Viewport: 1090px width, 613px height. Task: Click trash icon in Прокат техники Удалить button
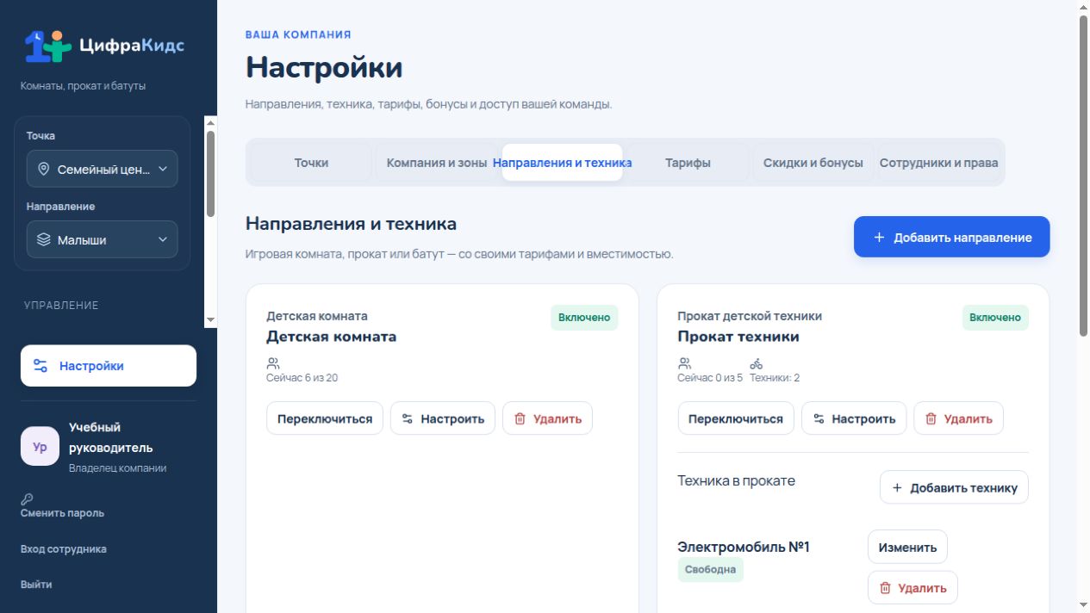point(931,418)
